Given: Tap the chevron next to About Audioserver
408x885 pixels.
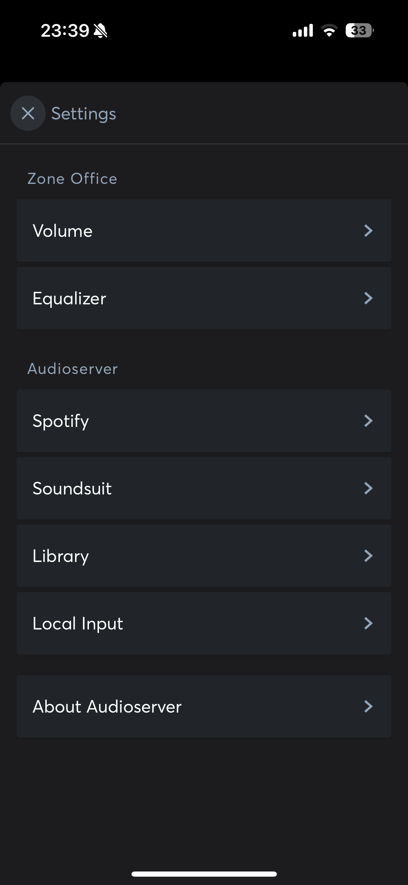Looking at the screenshot, I should pyautogui.click(x=368, y=706).
